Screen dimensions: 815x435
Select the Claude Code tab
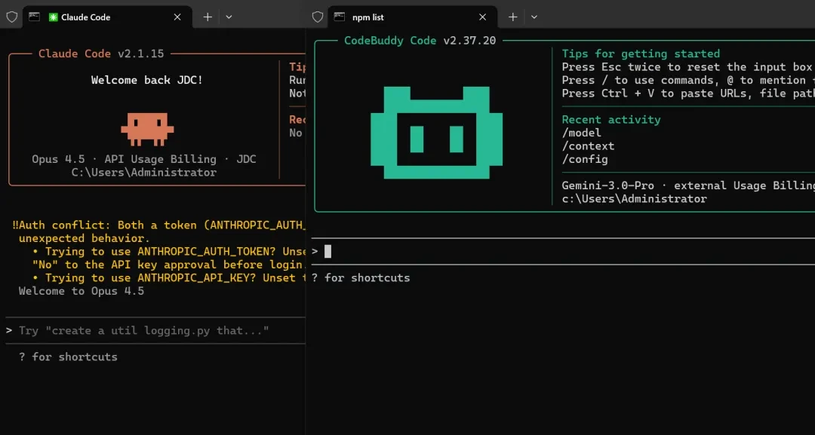point(108,17)
